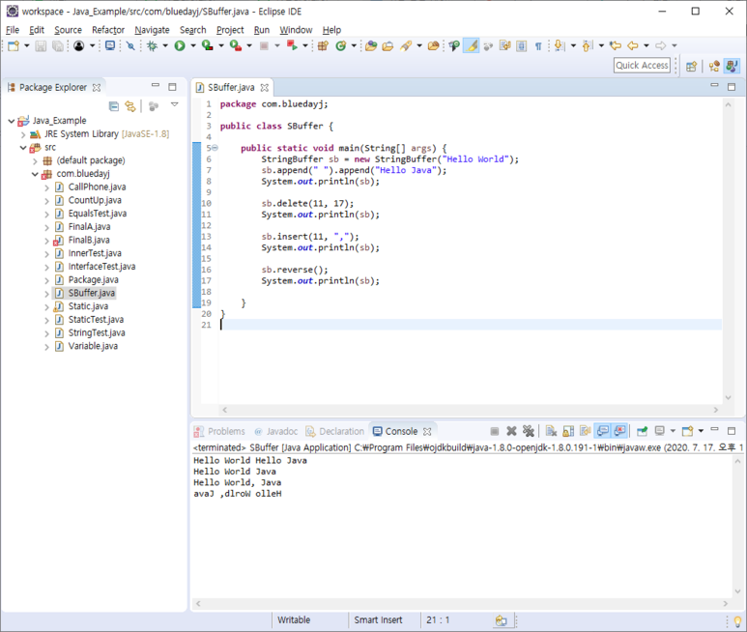Run the program with green Run button
The image size is (747, 632).
[x=180, y=45]
